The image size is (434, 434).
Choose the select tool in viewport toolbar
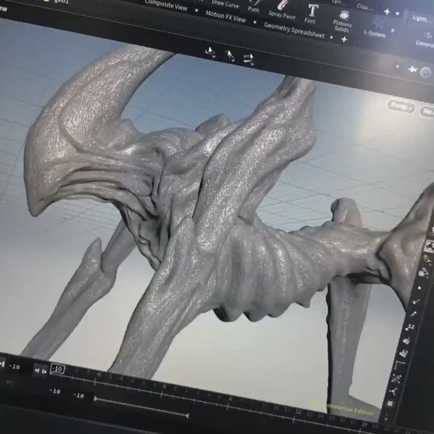pyautogui.click(x=211, y=52)
